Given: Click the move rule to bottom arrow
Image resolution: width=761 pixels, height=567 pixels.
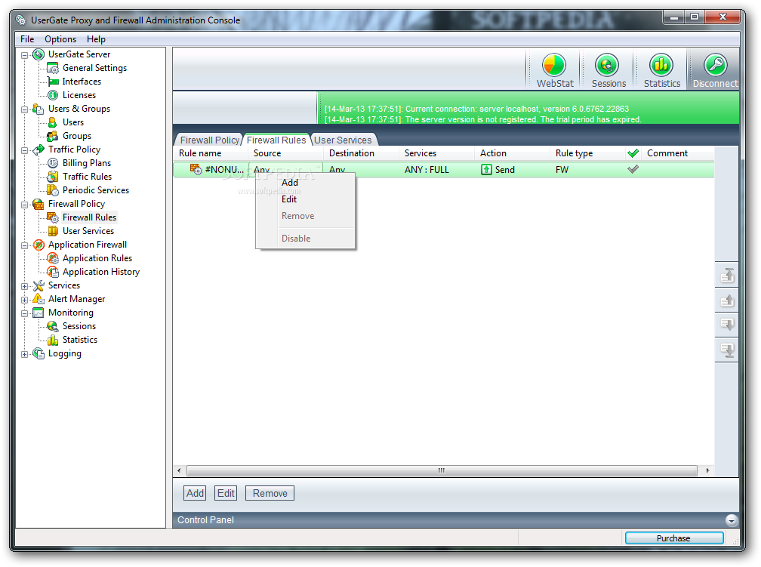Looking at the screenshot, I should point(727,350).
